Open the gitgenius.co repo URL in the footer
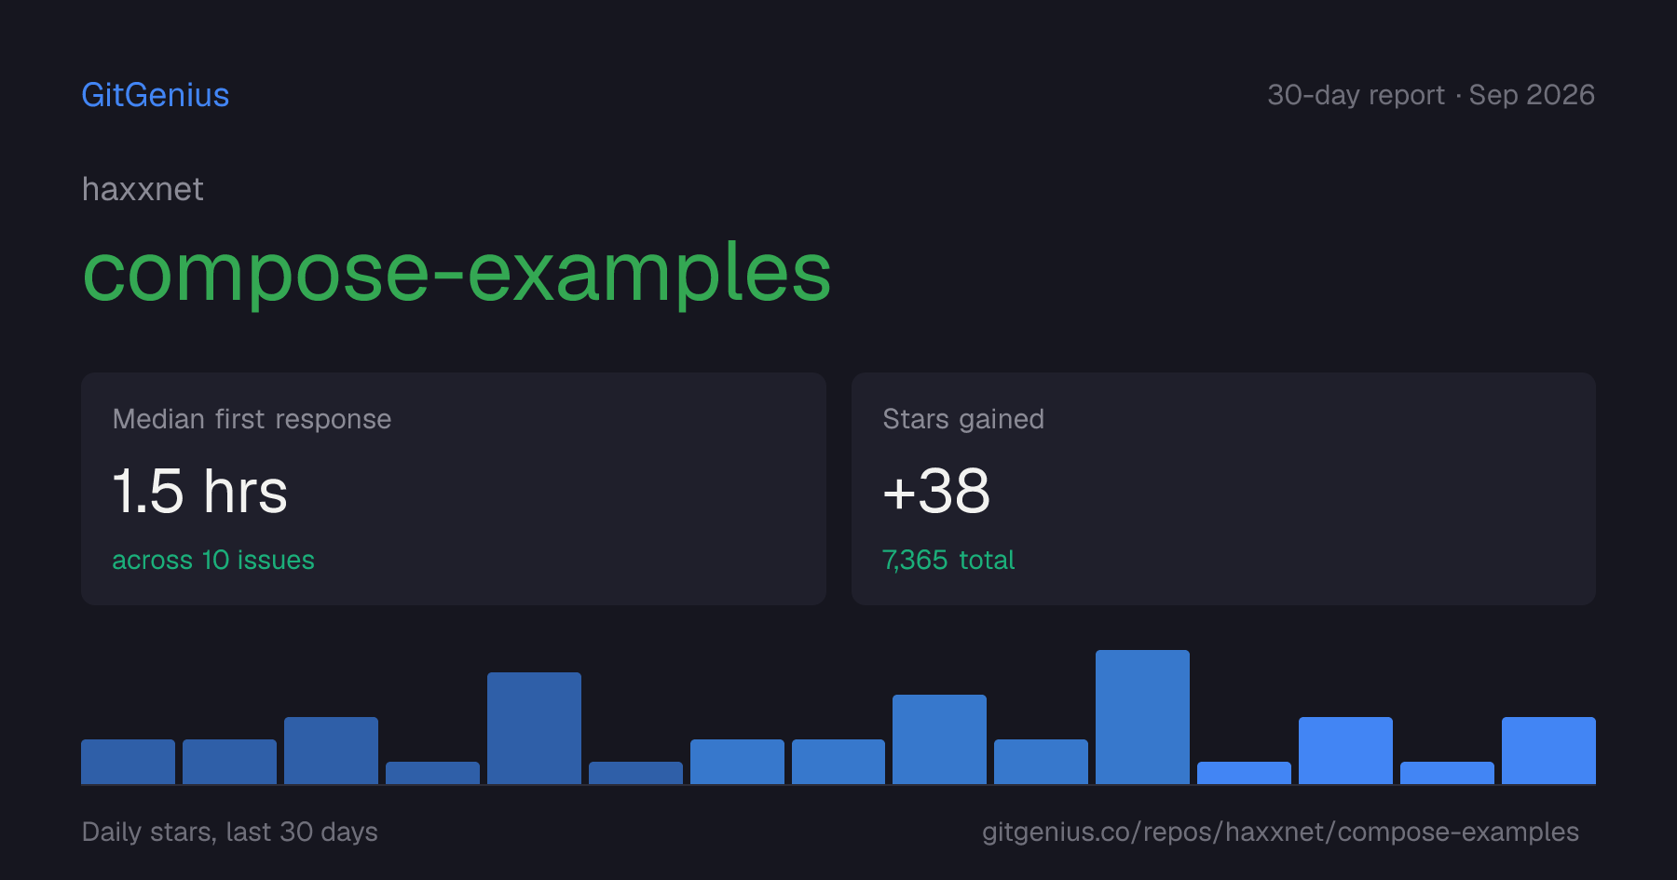1677x880 pixels. [1280, 832]
